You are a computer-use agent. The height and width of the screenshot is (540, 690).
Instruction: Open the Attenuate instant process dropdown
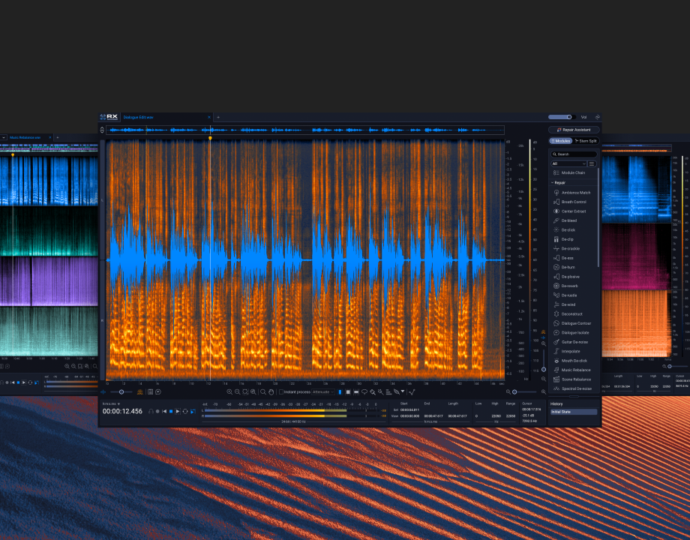pos(323,391)
